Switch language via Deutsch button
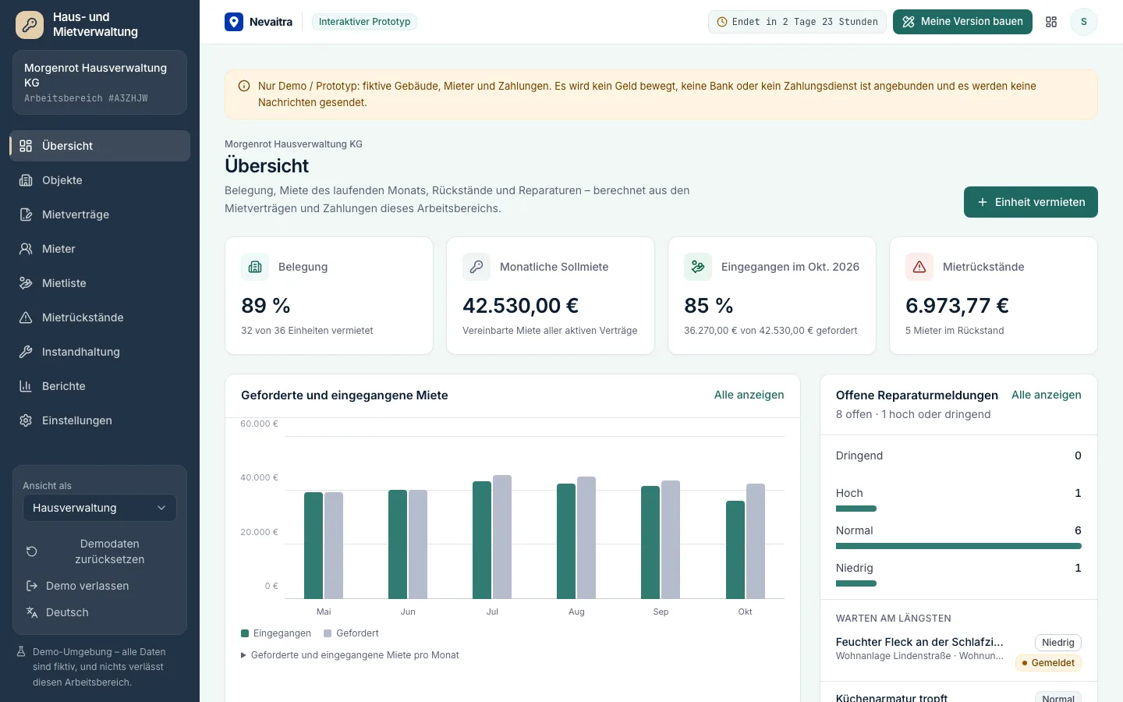The image size is (1123, 702). [100, 612]
